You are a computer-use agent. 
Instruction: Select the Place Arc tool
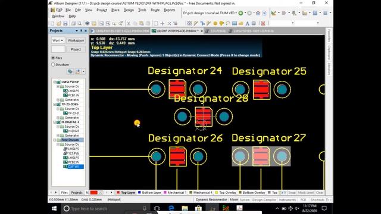tap(227, 24)
